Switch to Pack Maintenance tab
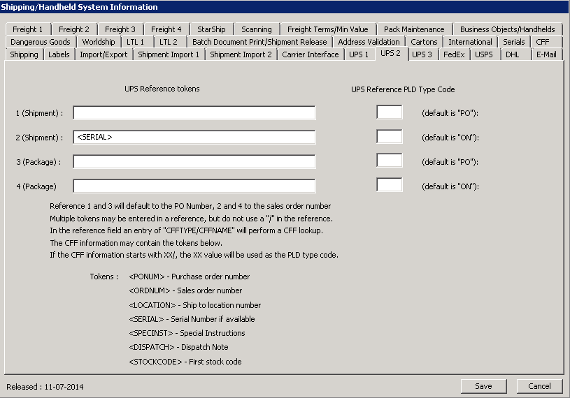Image resolution: width=570 pixels, height=398 pixels. [x=414, y=29]
